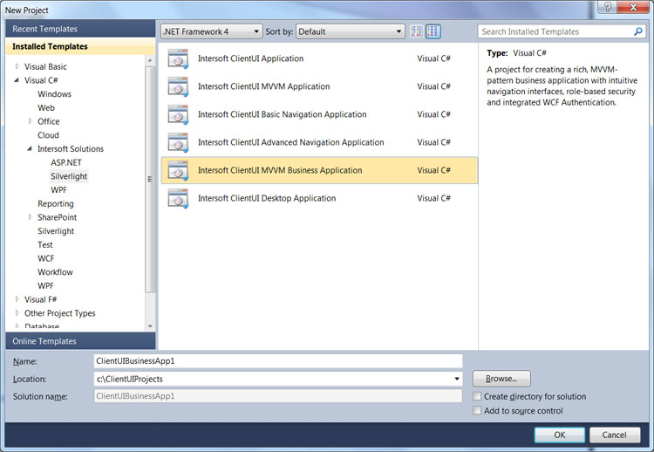Select the Reporting tree item
The width and height of the screenshot is (654, 452).
click(56, 203)
